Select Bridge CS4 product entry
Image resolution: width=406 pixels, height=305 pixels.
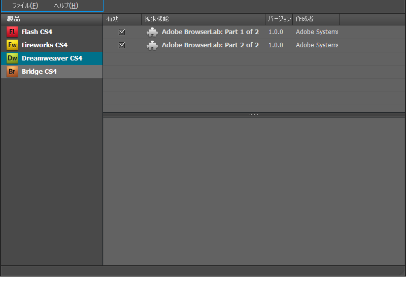[52, 72]
